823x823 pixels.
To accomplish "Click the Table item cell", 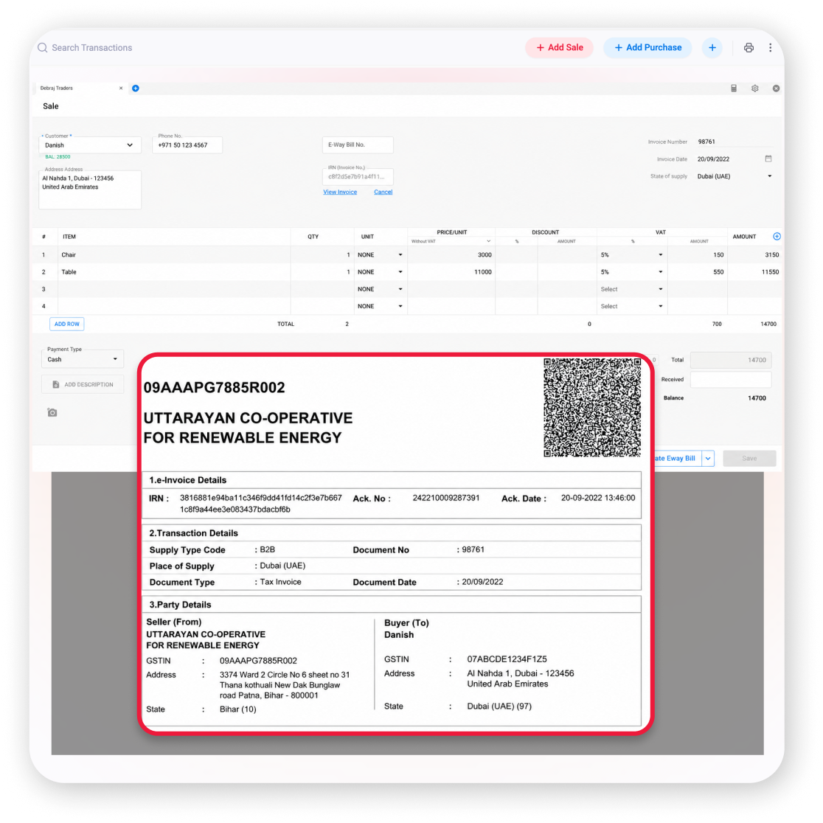I will [x=174, y=272].
